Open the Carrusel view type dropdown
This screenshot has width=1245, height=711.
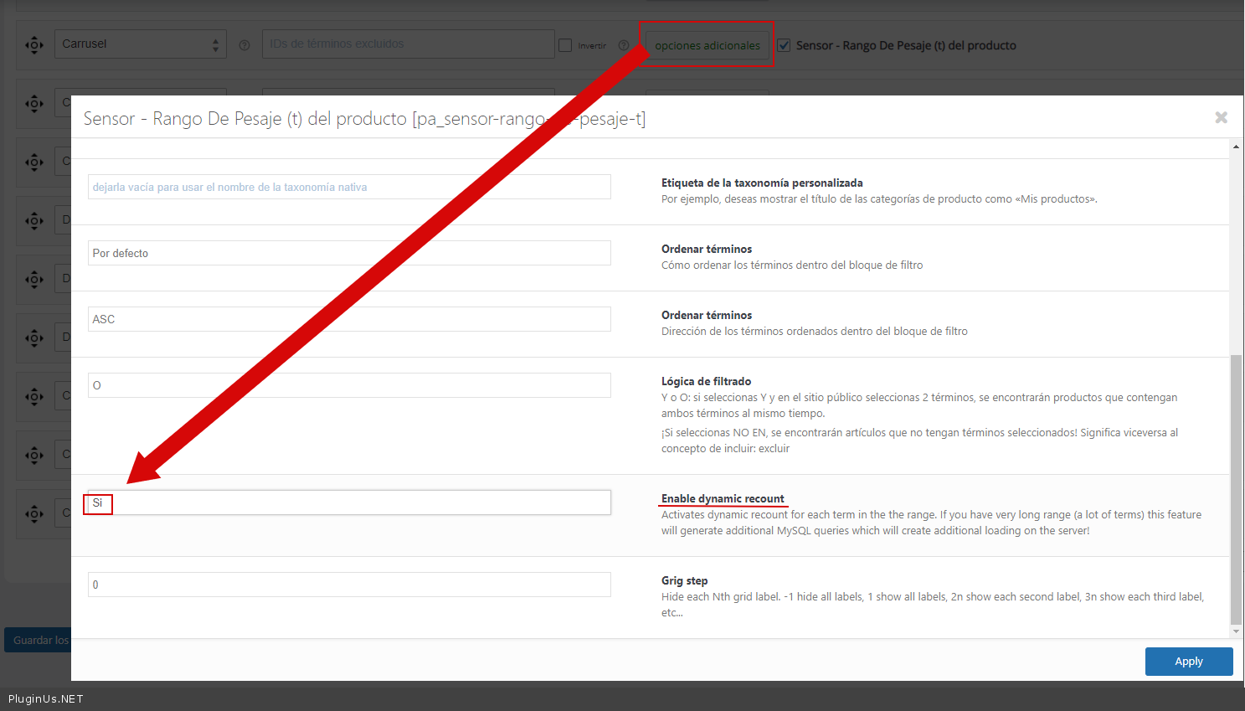pos(140,44)
